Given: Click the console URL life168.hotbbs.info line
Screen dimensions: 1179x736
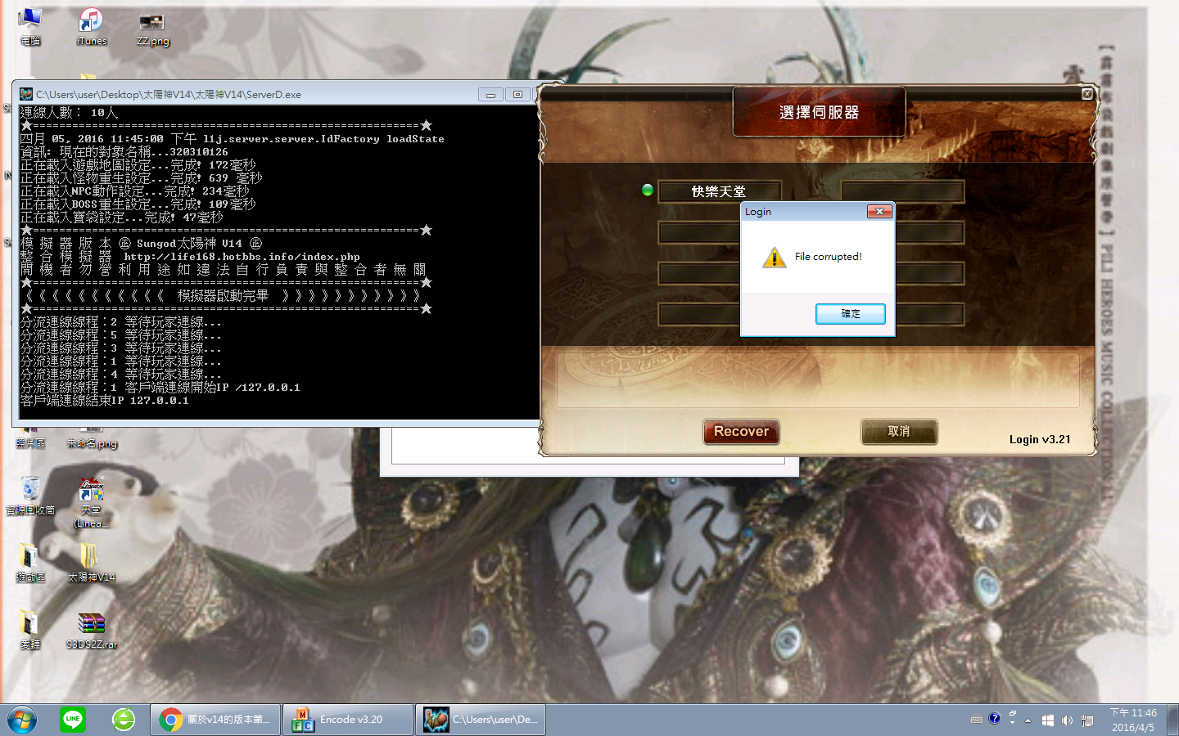Looking at the screenshot, I should (190, 257).
